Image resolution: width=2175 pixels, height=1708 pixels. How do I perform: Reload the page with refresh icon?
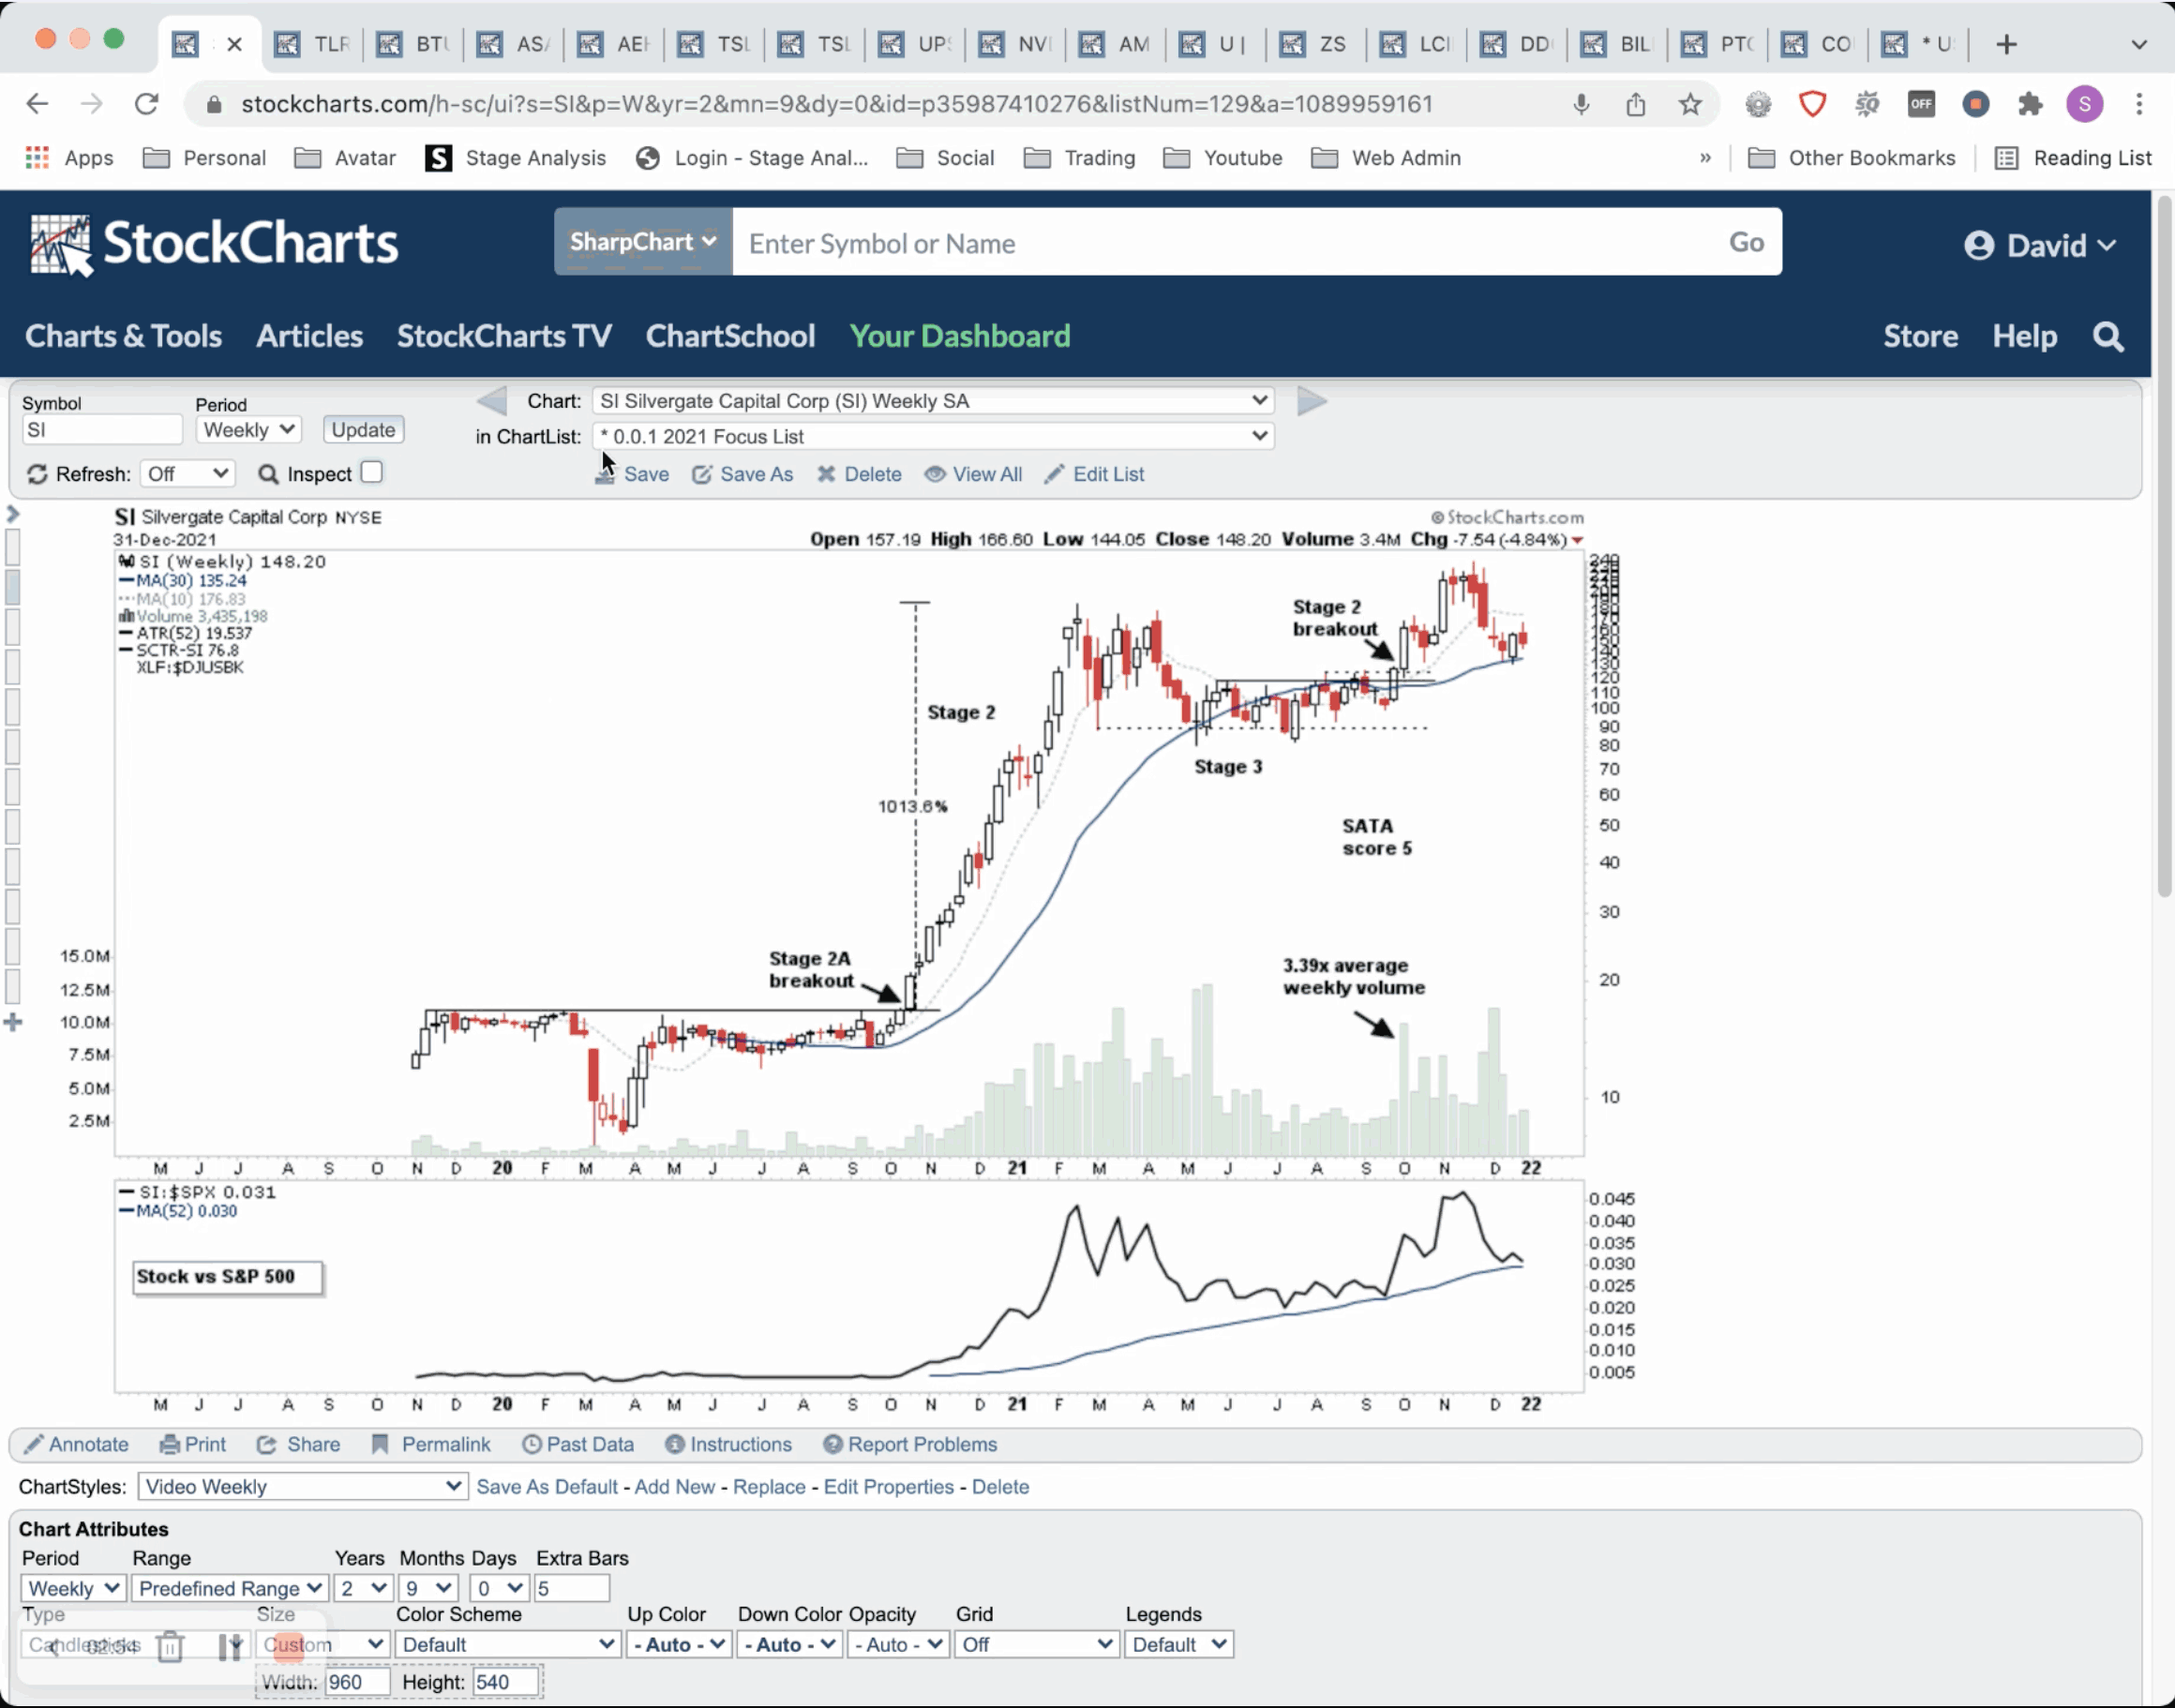coord(147,104)
